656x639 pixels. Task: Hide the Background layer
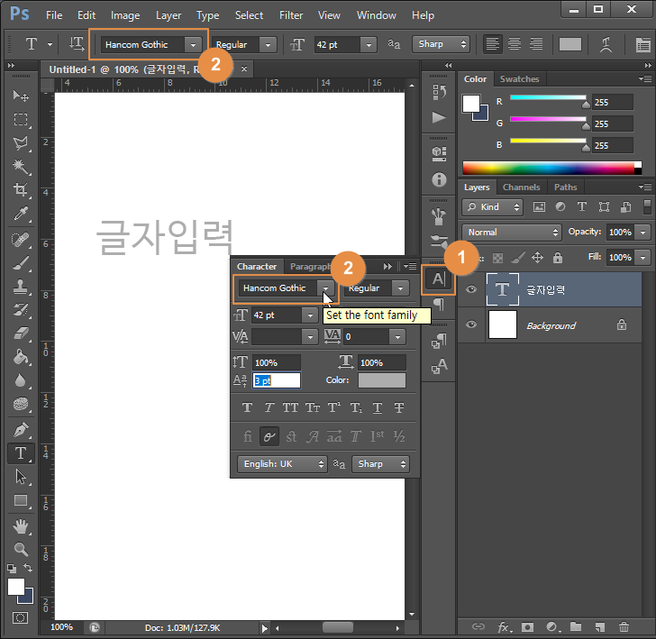(x=471, y=324)
